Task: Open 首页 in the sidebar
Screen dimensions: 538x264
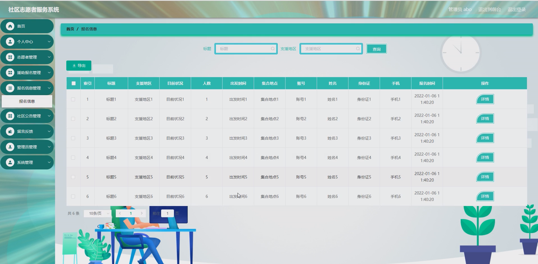Action: pos(27,26)
